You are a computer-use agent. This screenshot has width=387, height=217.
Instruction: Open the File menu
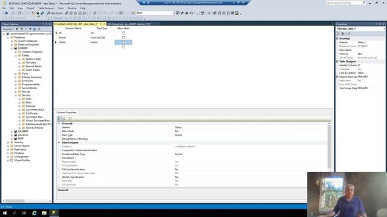click(4, 8)
